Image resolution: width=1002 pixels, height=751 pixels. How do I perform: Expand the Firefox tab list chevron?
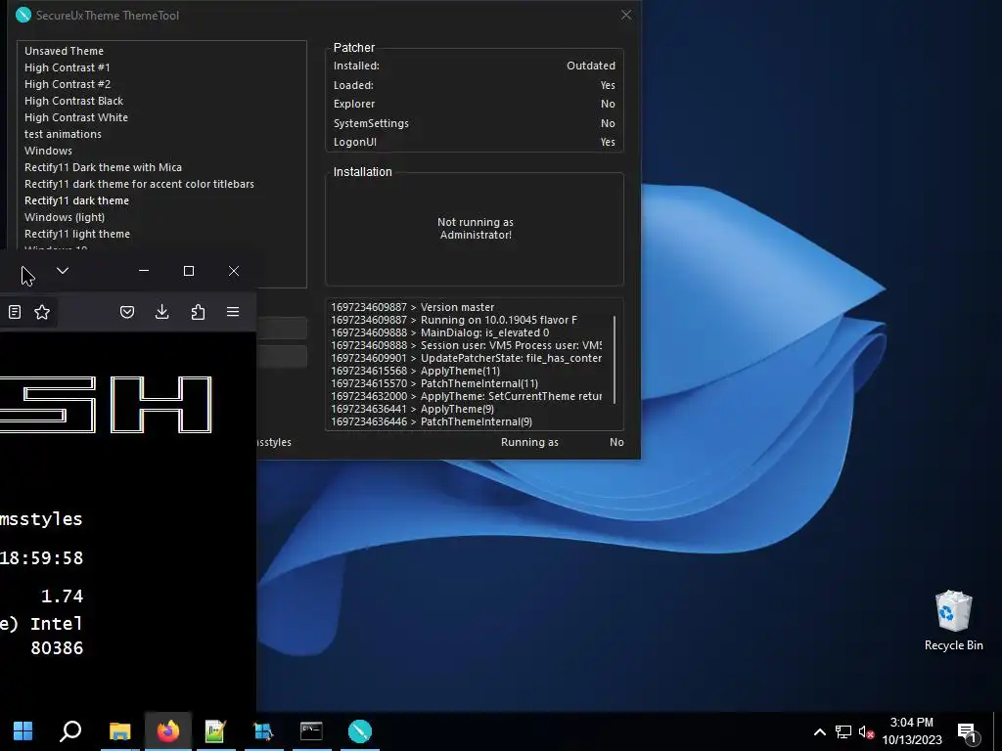pyautogui.click(x=63, y=271)
